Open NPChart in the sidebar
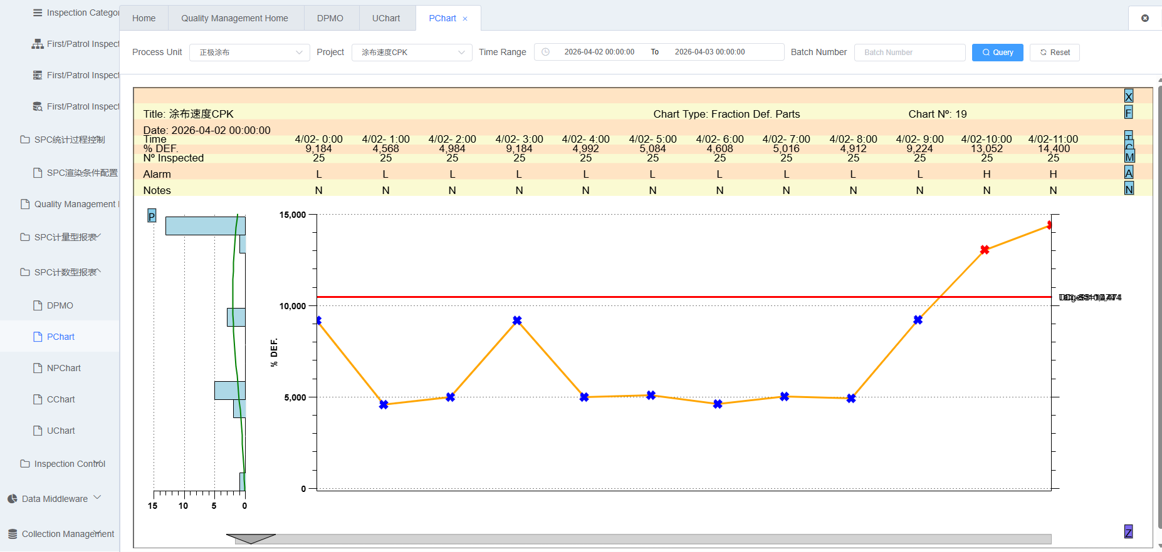The height and width of the screenshot is (552, 1162). point(60,368)
